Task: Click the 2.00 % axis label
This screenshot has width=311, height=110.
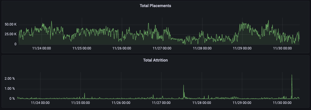Action: [10, 79]
